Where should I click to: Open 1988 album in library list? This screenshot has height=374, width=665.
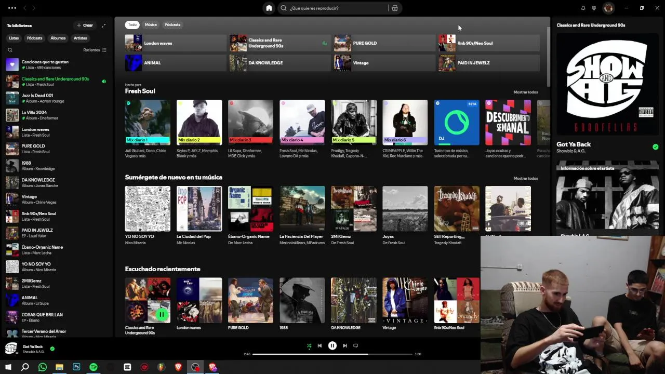(57, 166)
